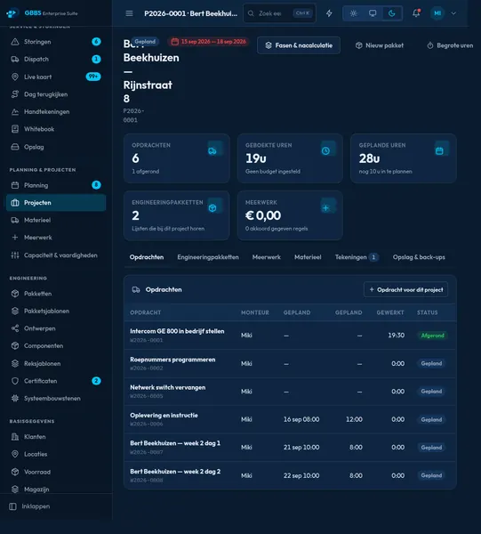The height and width of the screenshot is (534, 481).
Task: Switch to Engineeringpakketten tab
Action: [x=208, y=257]
